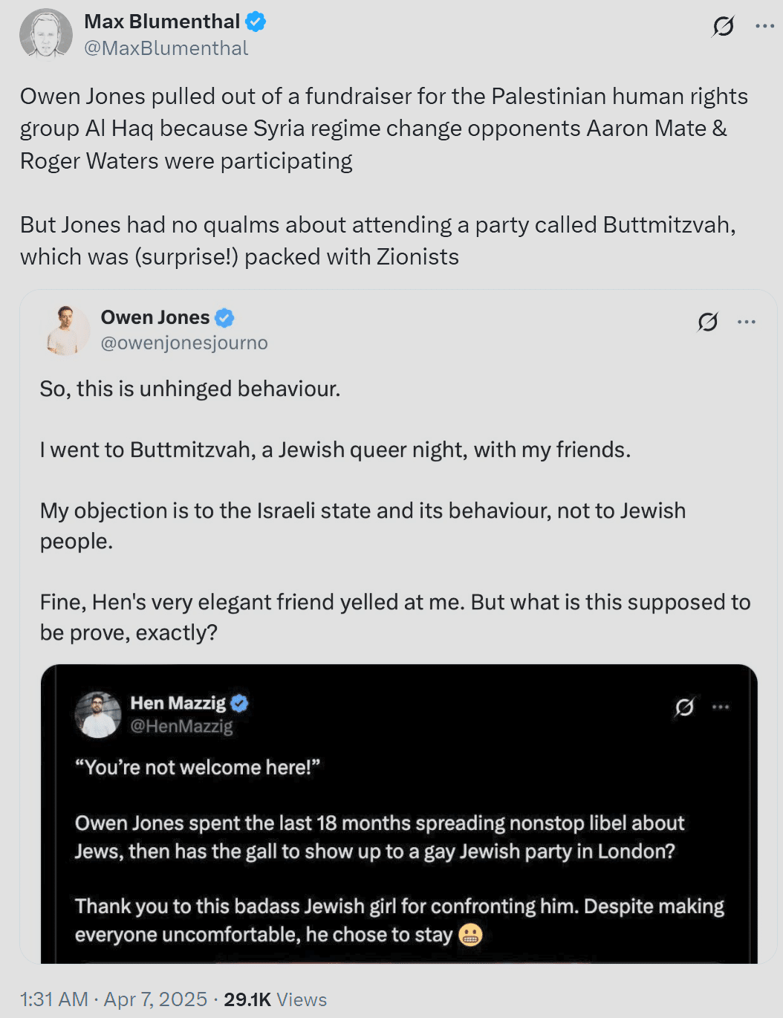Click the verified badge next to Hen Mazzig
This screenshot has height=1018, width=783.
pyautogui.click(x=239, y=703)
